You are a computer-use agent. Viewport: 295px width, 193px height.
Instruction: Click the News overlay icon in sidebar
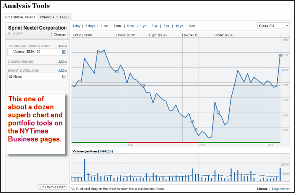click(x=11, y=76)
